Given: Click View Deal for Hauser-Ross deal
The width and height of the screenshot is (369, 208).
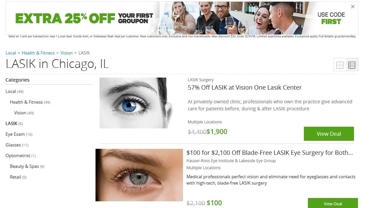Looking at the screenshot, I should pos(333,203).
